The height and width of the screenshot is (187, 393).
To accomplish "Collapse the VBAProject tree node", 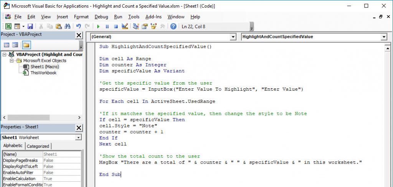I will tap(4, 55).
